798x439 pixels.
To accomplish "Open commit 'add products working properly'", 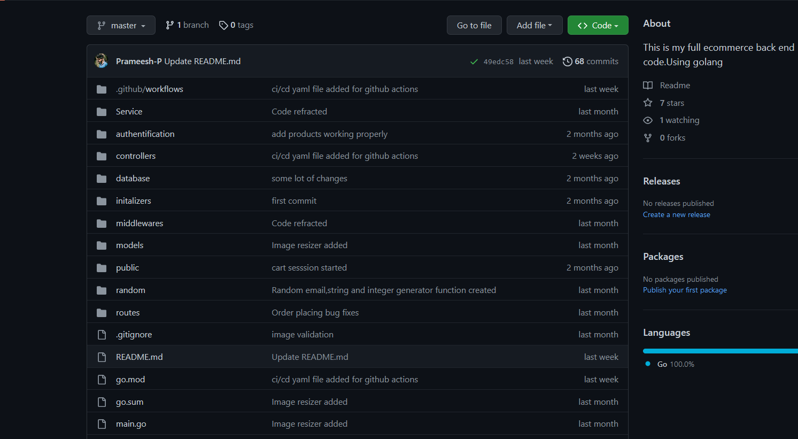I will click(x=330, y=134).
